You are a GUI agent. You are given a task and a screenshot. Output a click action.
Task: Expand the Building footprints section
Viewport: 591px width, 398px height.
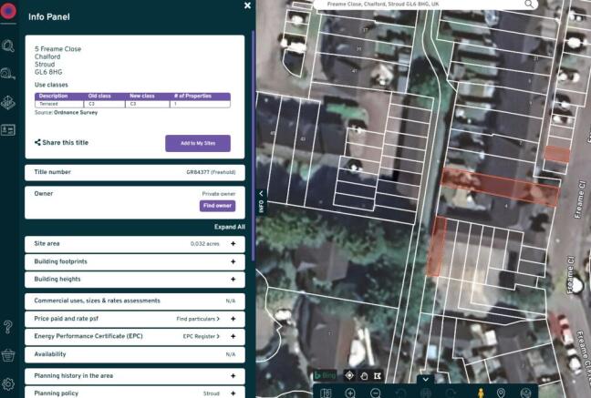pyautogui.click(x=233, y=261)
